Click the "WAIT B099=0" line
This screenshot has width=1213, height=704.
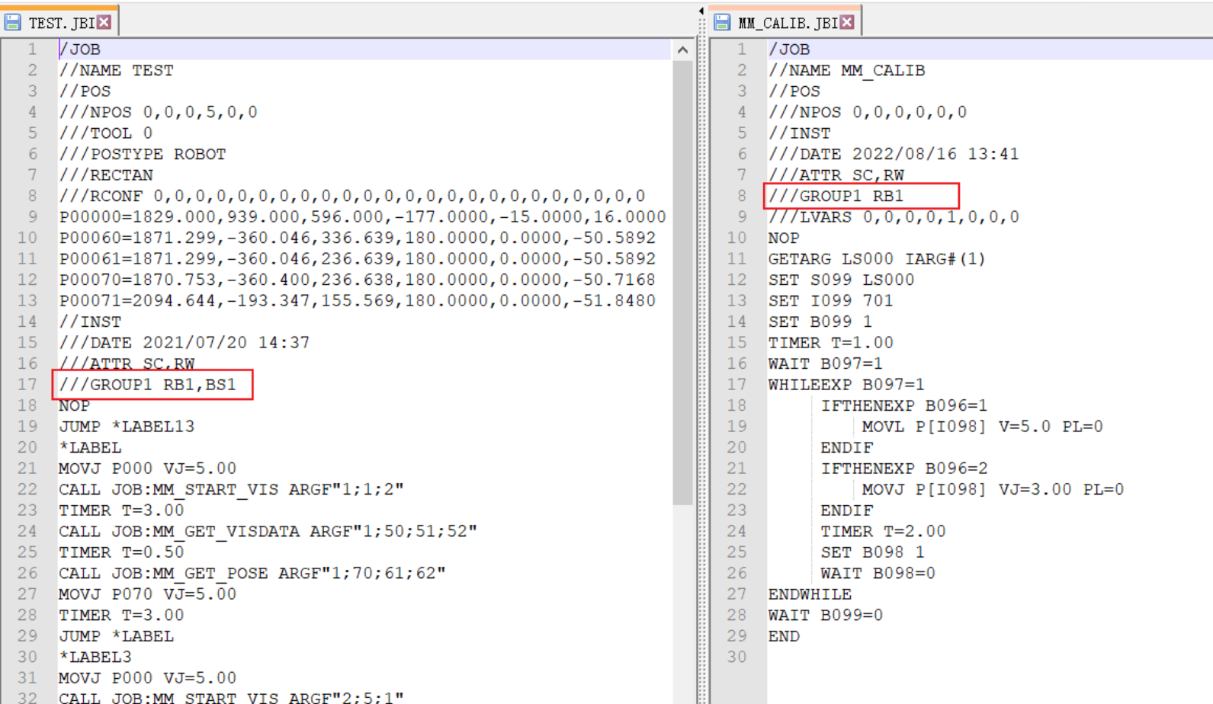point(826,616)
